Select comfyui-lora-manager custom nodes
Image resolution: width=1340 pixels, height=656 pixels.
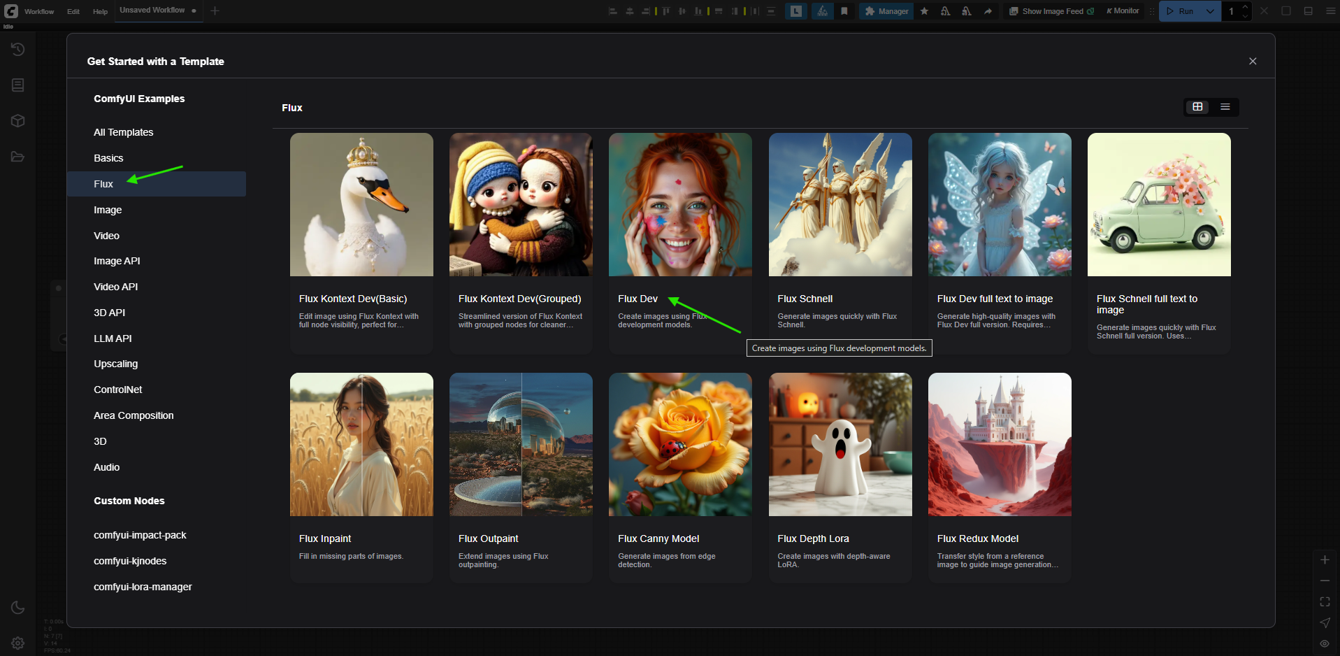point(157,587)
